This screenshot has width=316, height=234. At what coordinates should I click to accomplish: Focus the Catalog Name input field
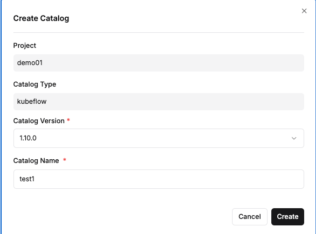[159, 179]
